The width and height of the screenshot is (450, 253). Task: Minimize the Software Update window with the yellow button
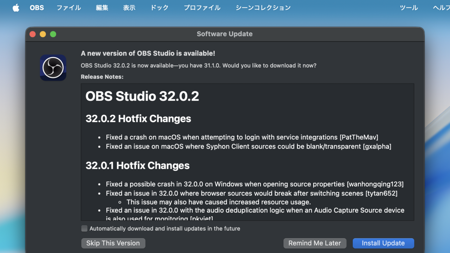(43, 34)
